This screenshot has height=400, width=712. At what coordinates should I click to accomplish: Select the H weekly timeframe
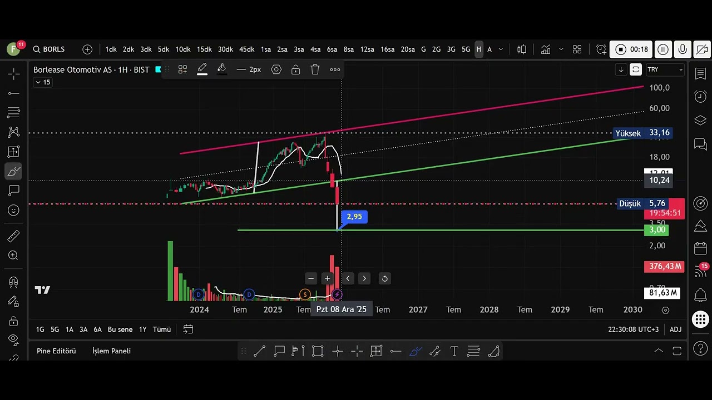coord(478,49)
